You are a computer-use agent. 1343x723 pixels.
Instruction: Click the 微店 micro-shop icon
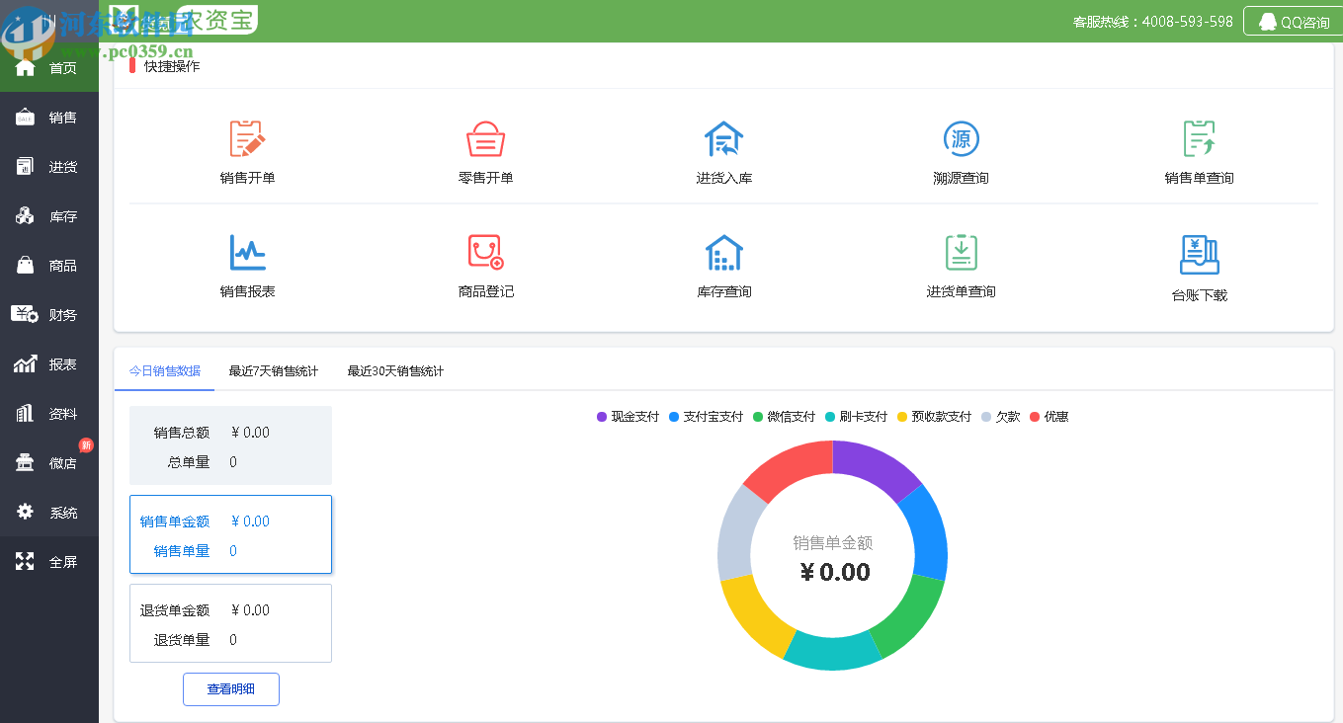pos(25,462)
